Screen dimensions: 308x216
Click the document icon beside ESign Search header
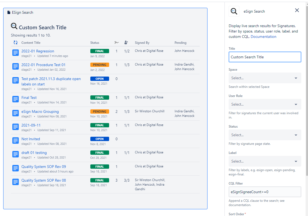click(x=9, y=12)
